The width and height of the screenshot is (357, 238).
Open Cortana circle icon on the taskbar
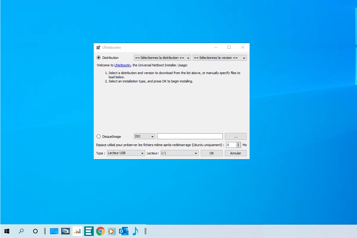[35, 231]
